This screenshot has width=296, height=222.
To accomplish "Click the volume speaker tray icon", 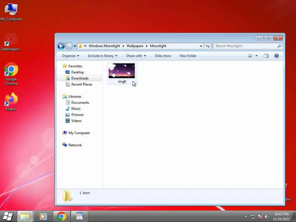I will click(x=267, y=217).
